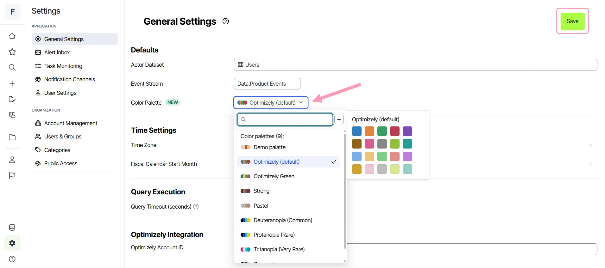Open Public Access settings

tap(75, 163)
